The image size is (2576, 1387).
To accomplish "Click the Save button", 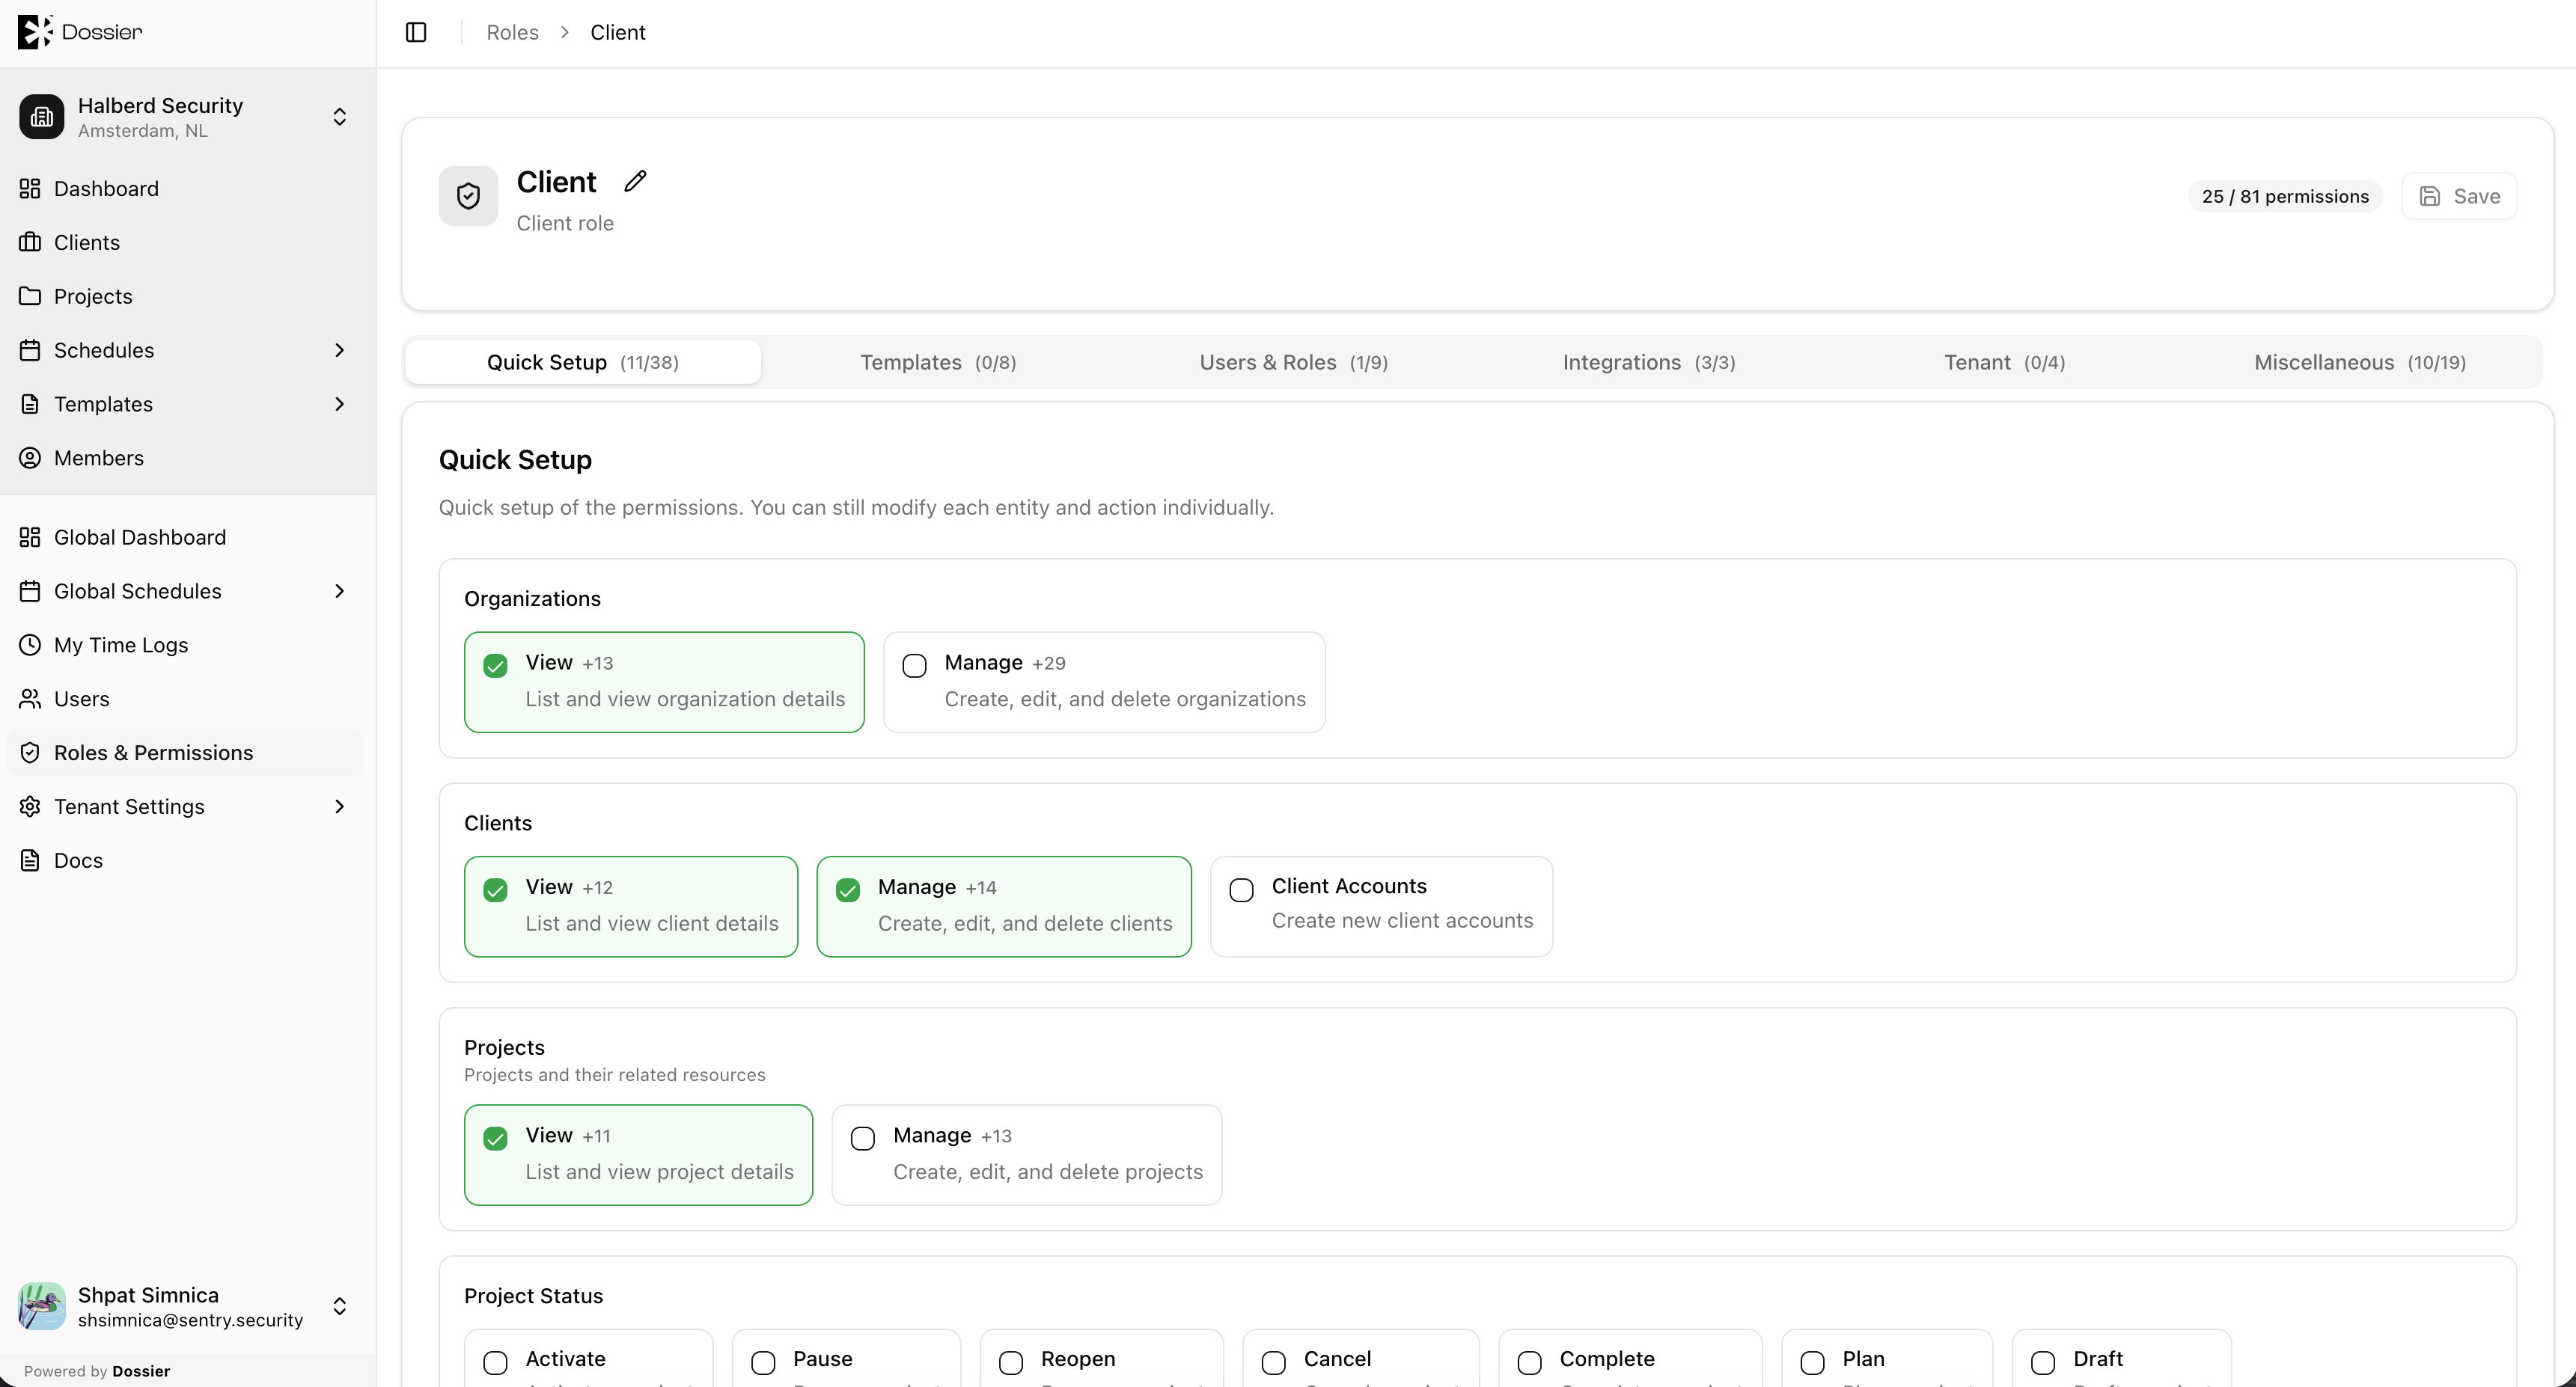I will [x=2459, y=197].
